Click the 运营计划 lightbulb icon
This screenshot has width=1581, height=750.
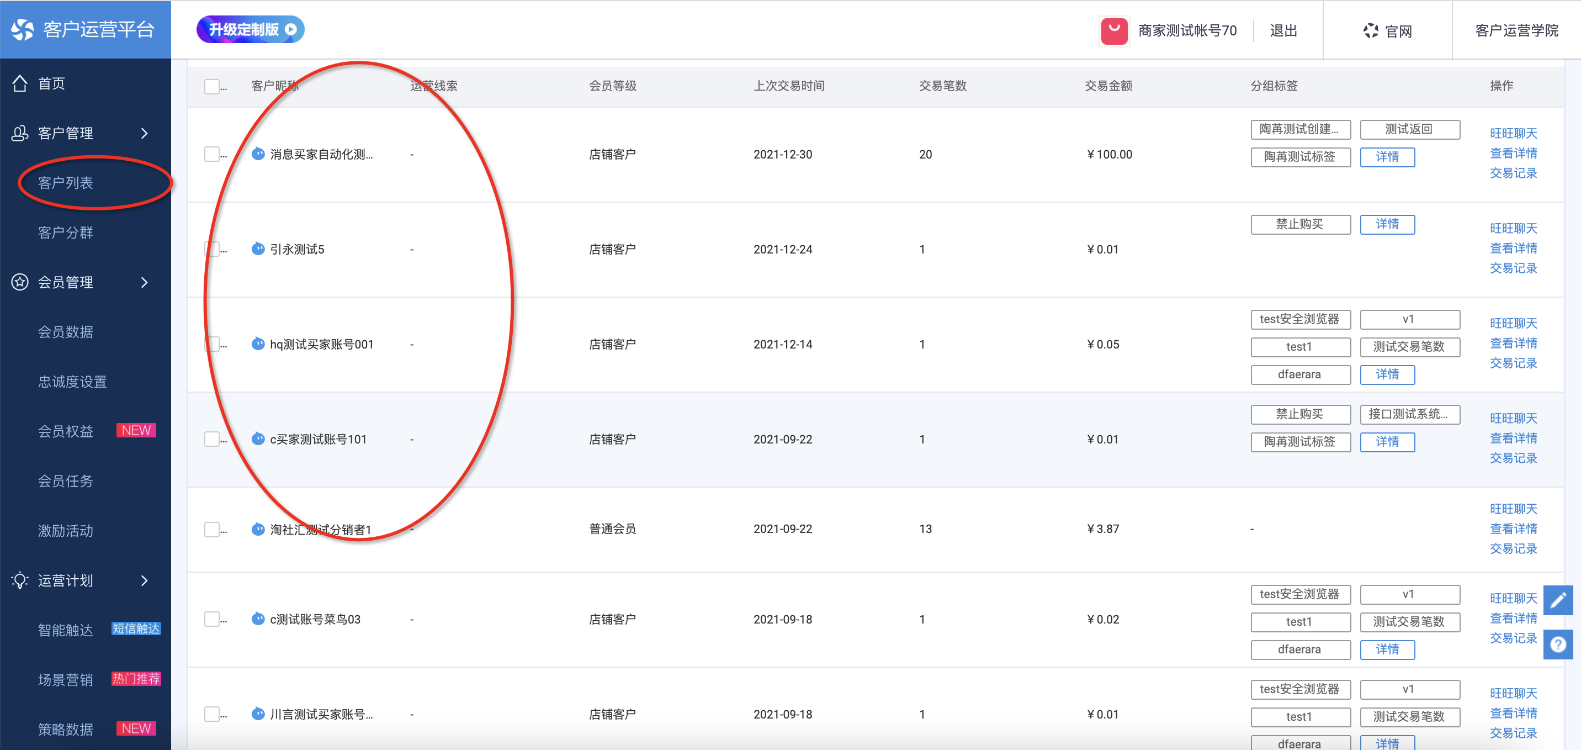[x=20, y=580]
